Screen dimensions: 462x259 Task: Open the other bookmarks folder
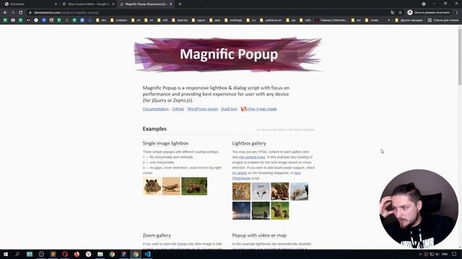coord(409,20)
